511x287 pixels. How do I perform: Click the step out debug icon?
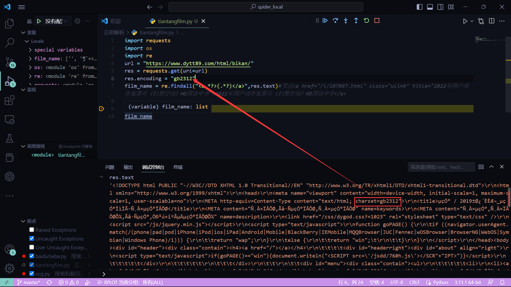[356, 21]
